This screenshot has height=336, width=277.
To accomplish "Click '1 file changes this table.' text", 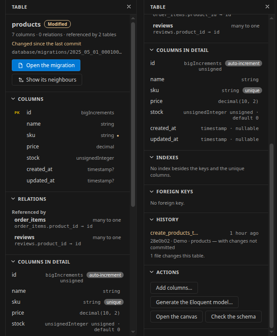I will click(x=177, y=256).
